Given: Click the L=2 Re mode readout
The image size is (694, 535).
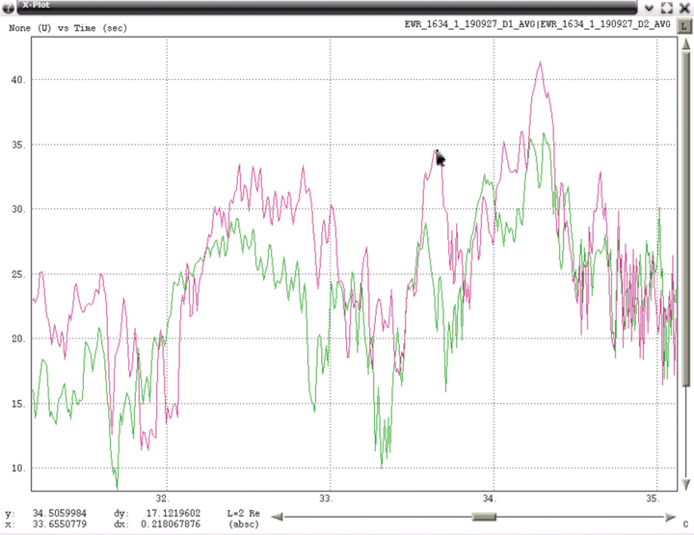Looking at the screenshot, I should 244,514.
